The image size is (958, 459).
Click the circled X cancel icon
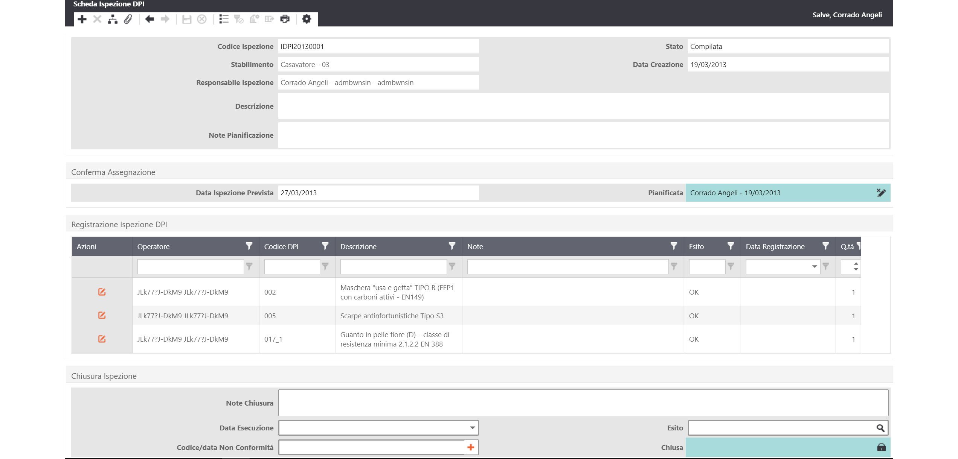click(202, 19)
